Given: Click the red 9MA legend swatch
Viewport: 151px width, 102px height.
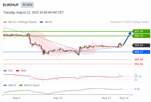Looking at the screenshot, I should [x=17, y=71].
